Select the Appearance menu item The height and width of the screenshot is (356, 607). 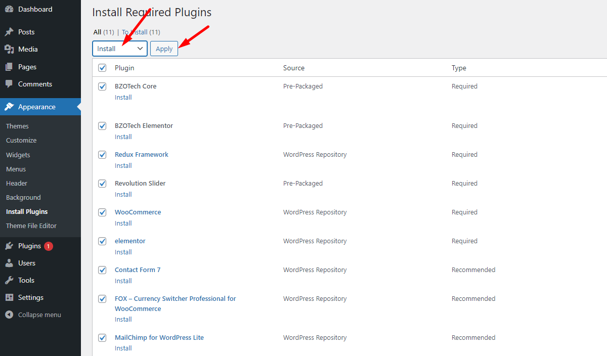coord(40,107)
